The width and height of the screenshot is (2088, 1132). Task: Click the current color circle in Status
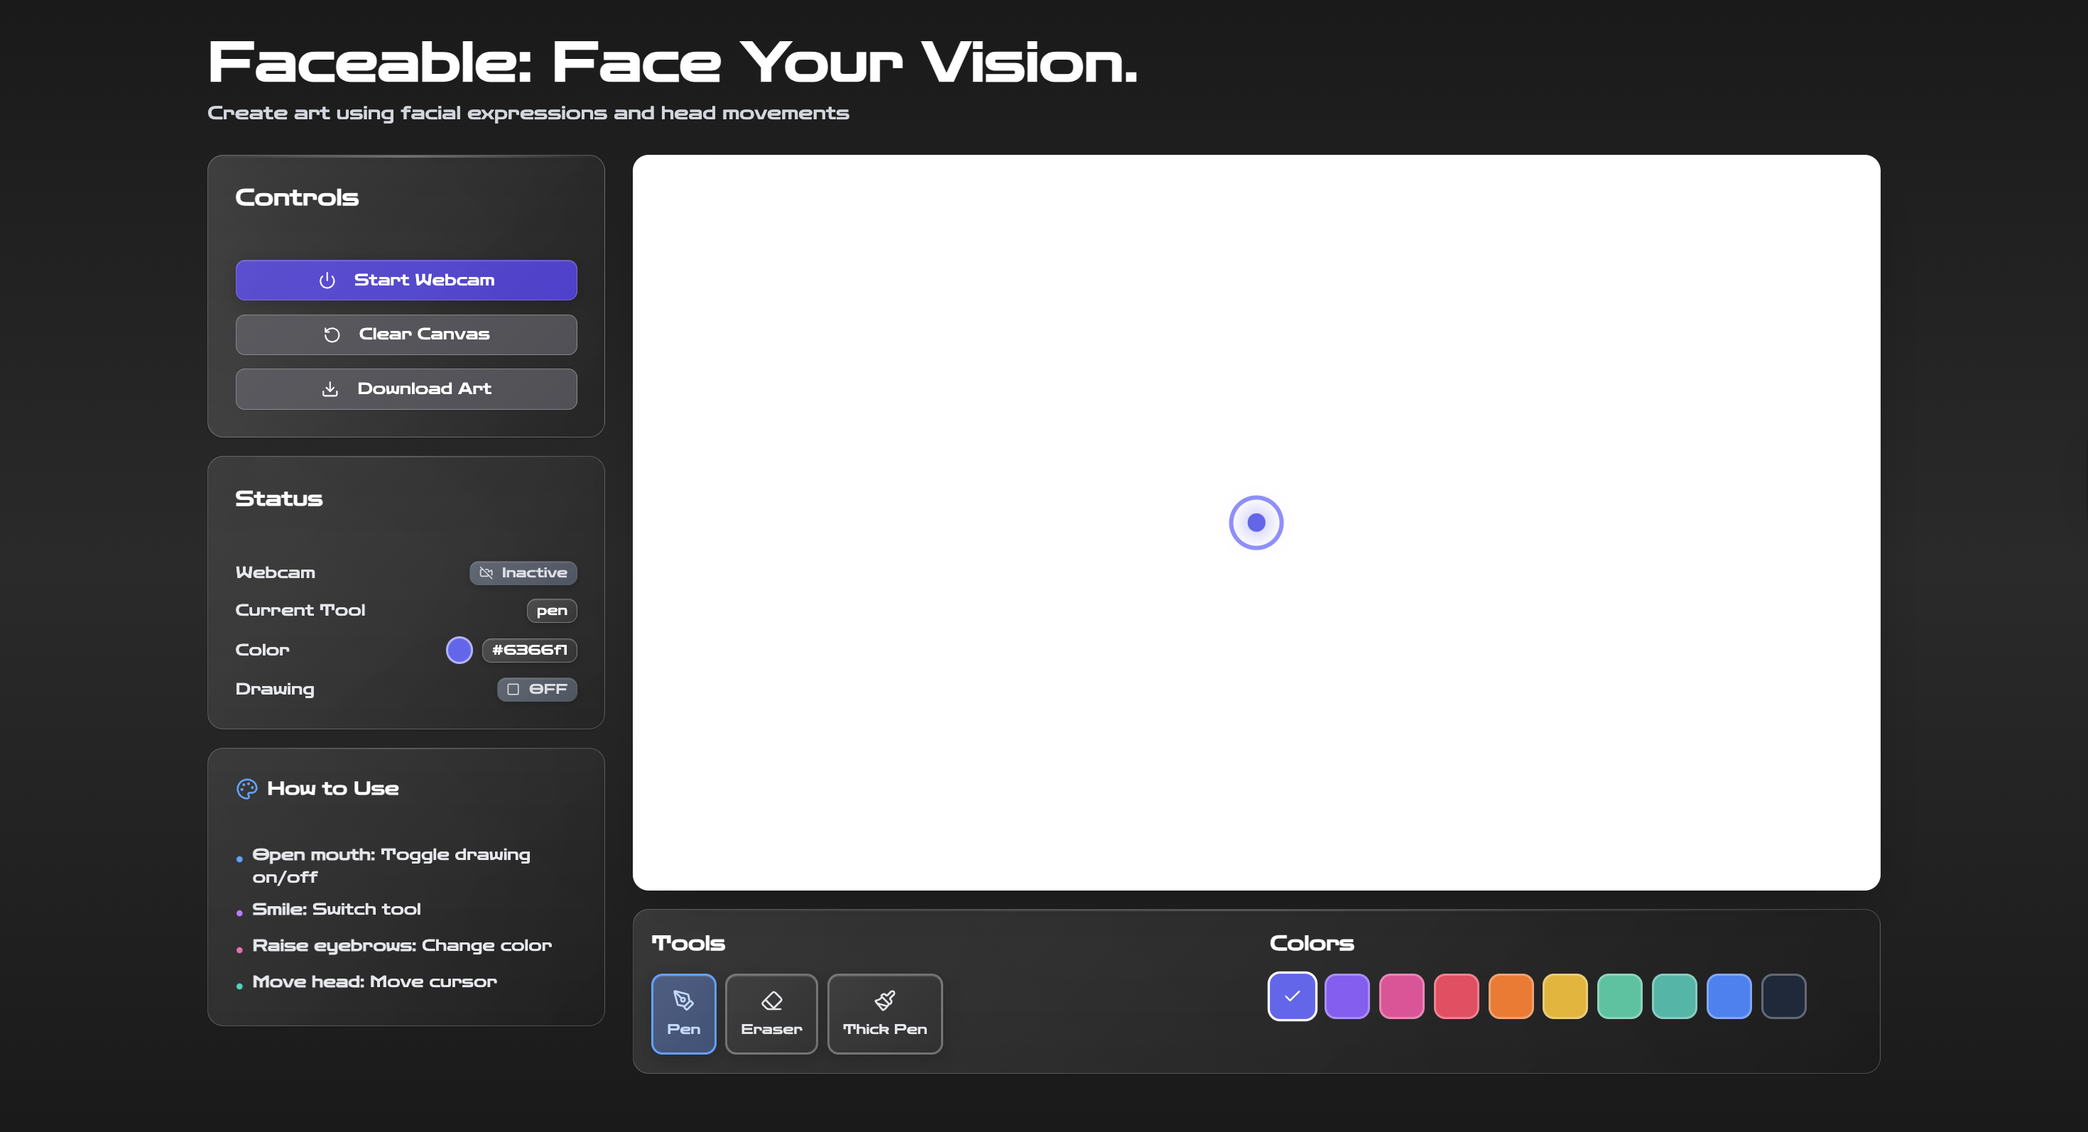point(459,650)
